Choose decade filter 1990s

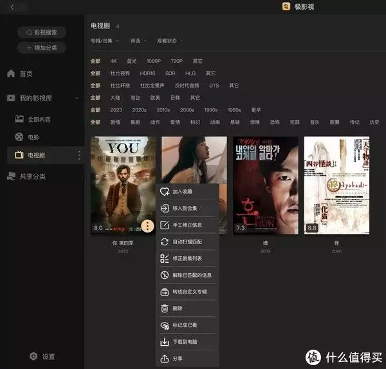[211, 110]
